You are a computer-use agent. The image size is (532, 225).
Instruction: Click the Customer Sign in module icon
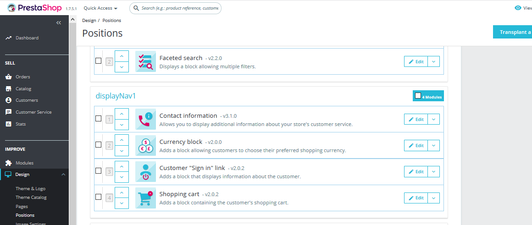point(145,172)
